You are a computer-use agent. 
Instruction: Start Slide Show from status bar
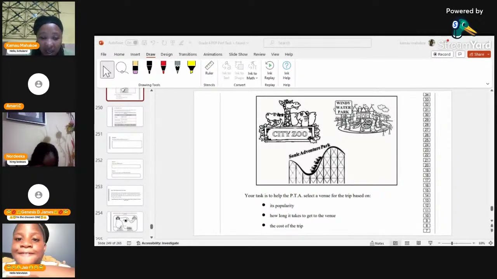pos(430,243)
